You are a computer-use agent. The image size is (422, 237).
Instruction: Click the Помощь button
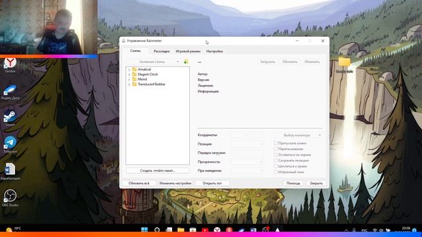[x=293, y=183]
